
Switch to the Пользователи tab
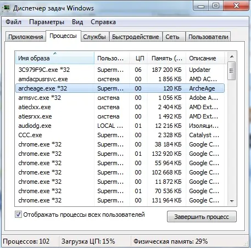coord(208,37)
